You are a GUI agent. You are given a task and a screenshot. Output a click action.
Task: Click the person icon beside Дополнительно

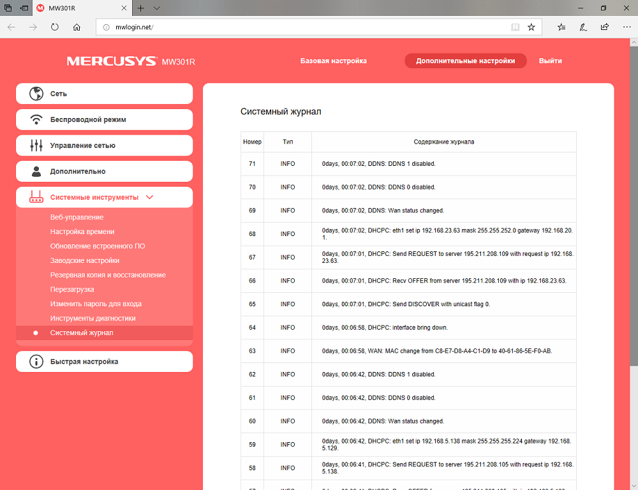click(x=36, y=172)
